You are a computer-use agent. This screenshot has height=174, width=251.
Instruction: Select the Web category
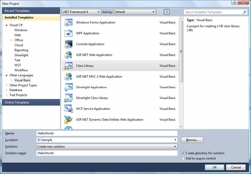[18, 35]
